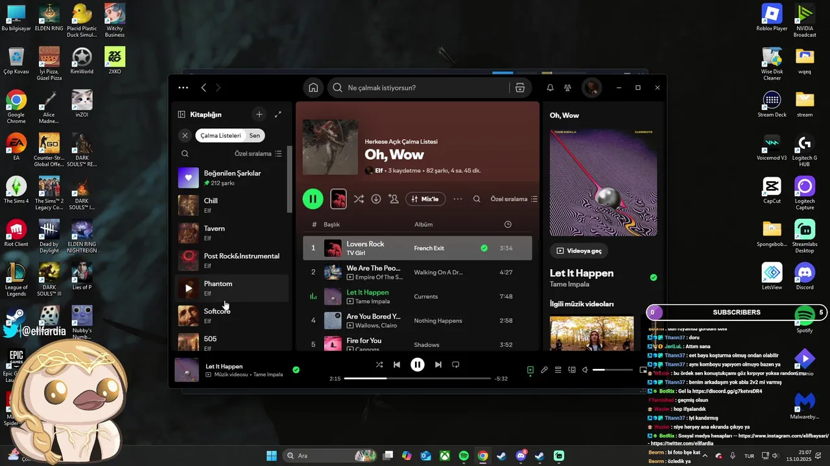Screen dimensions: 830x466
Task: Open the Spotify profile avatar
Action: point(591,88)
